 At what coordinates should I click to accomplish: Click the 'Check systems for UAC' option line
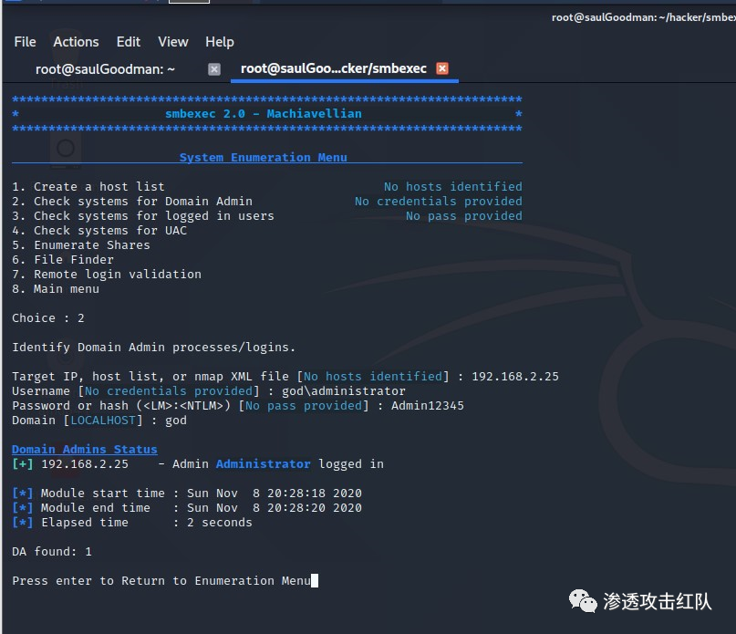click(x=99, y=231)
